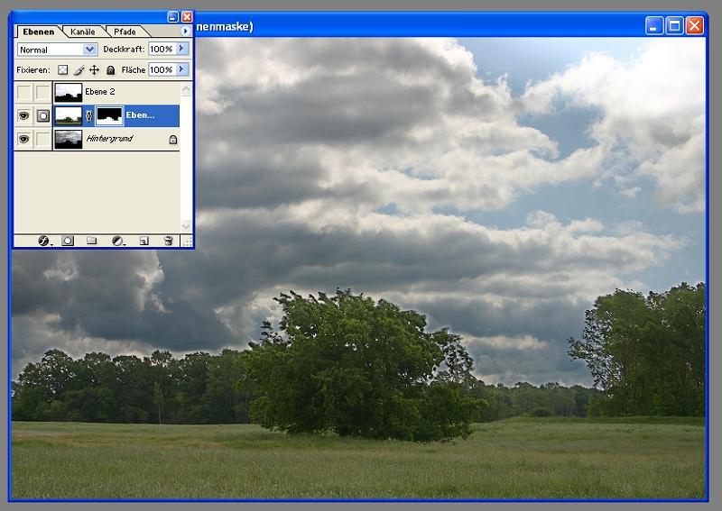This screenshot has height=511, width=722.
Task: Hide the selected masked layer
Action: 23,116
